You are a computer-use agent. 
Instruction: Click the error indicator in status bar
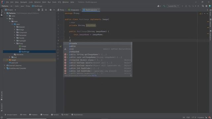210,117
